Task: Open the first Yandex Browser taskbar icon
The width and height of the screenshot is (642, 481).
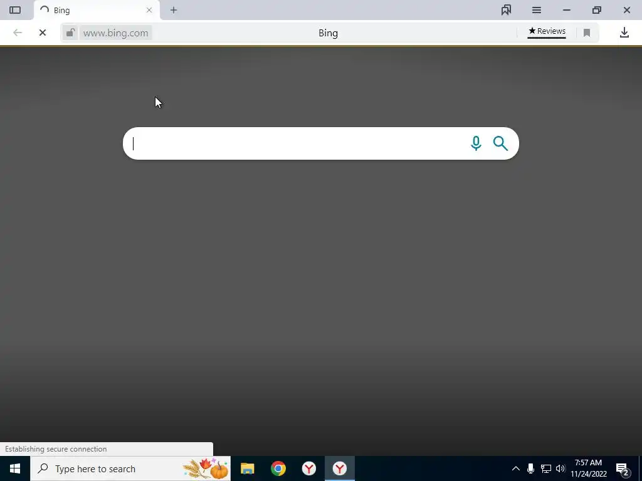Action: [x=308, y=468]
